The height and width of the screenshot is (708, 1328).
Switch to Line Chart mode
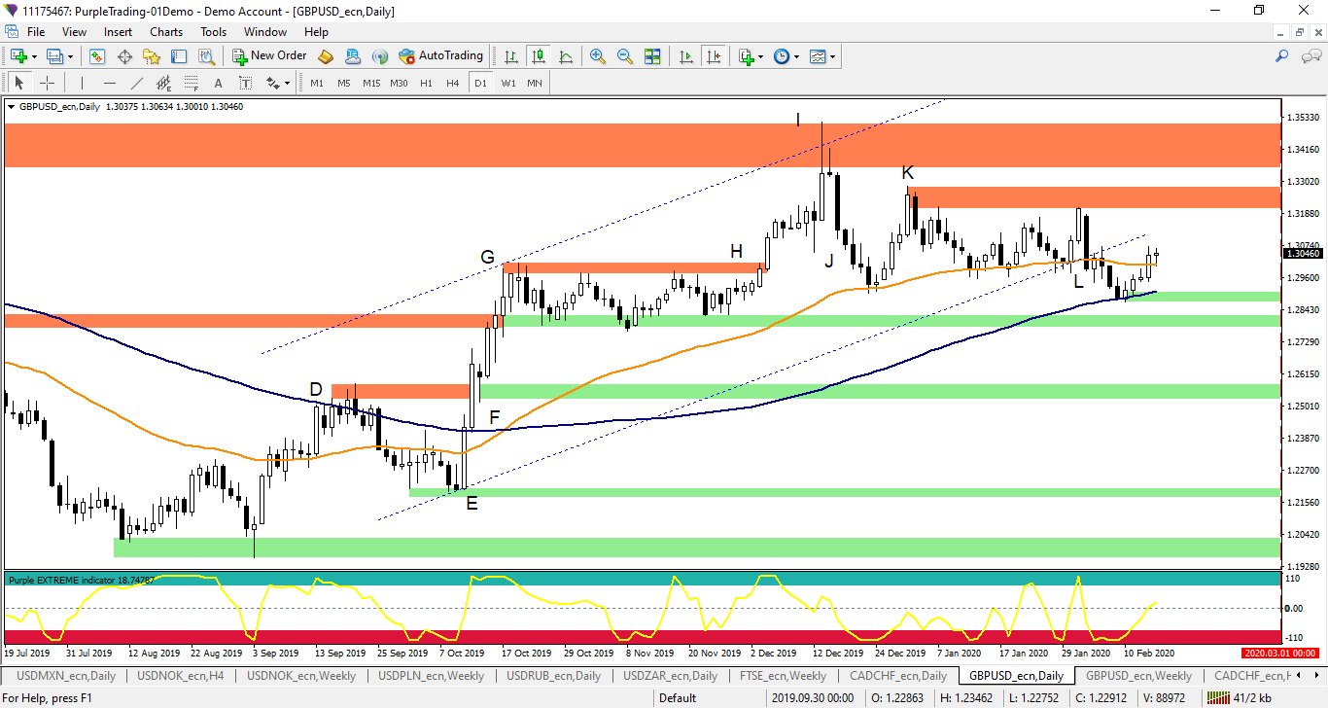click(x=566, y=56)
